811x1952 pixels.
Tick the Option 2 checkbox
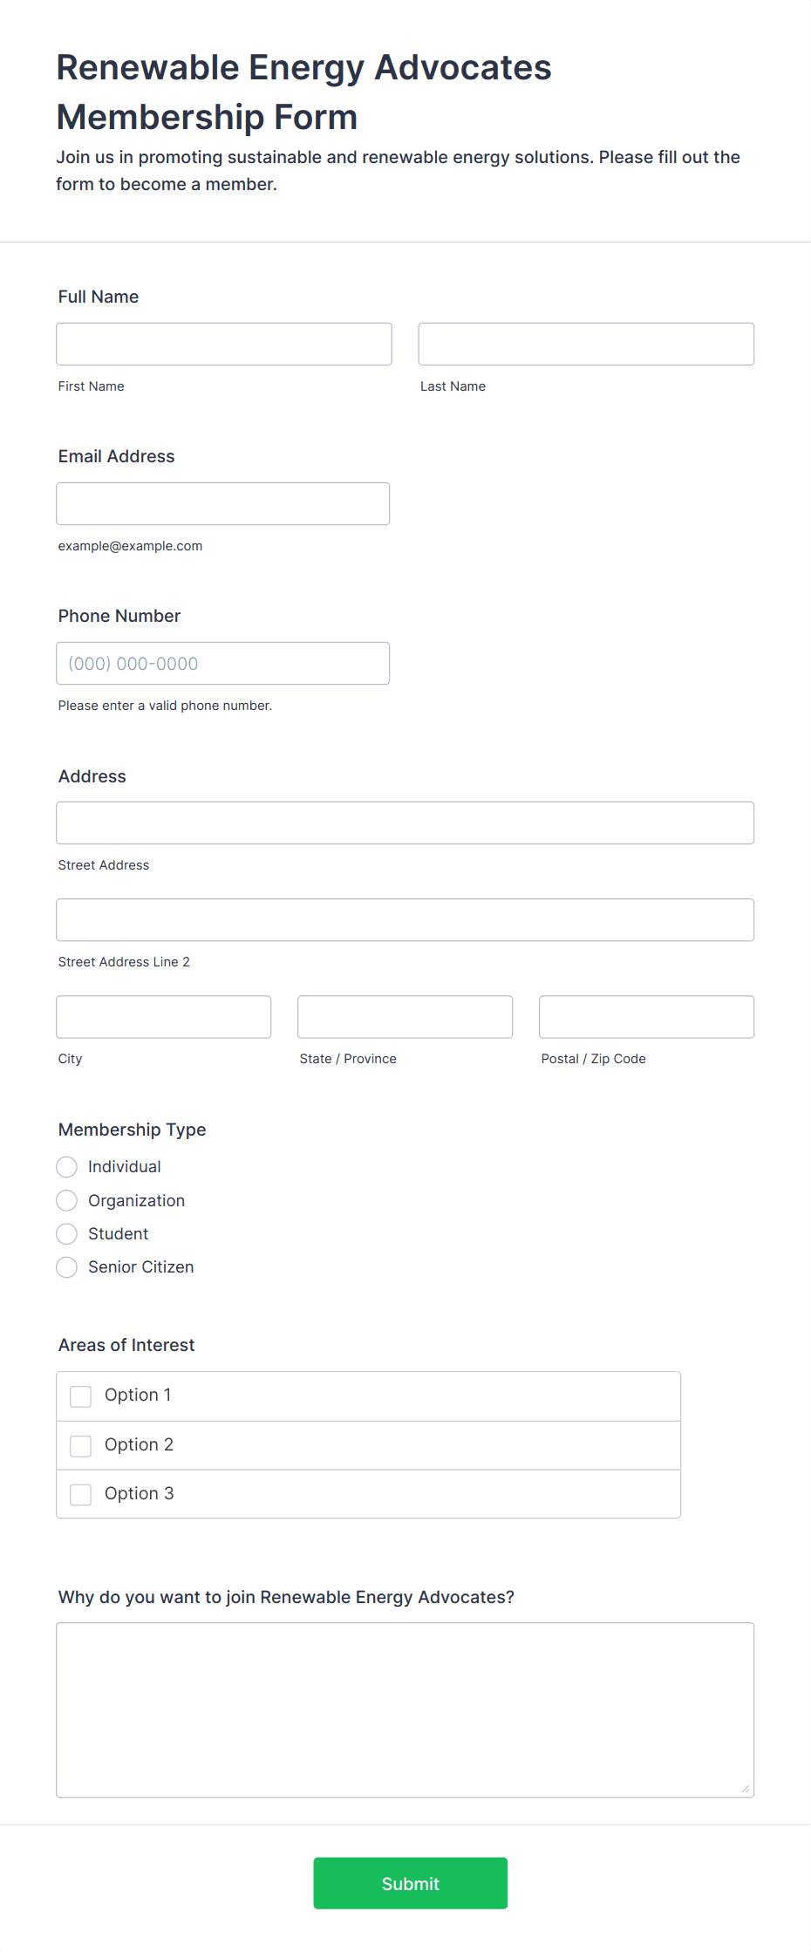pyautogui.click(x=81, y=1445)
